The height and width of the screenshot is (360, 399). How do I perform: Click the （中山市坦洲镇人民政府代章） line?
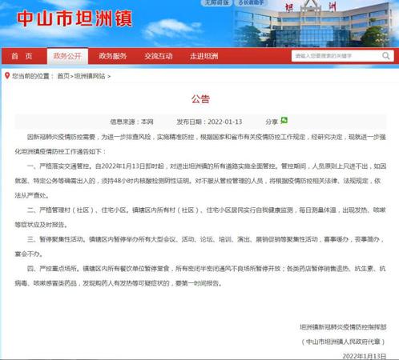tap(343, 342)
